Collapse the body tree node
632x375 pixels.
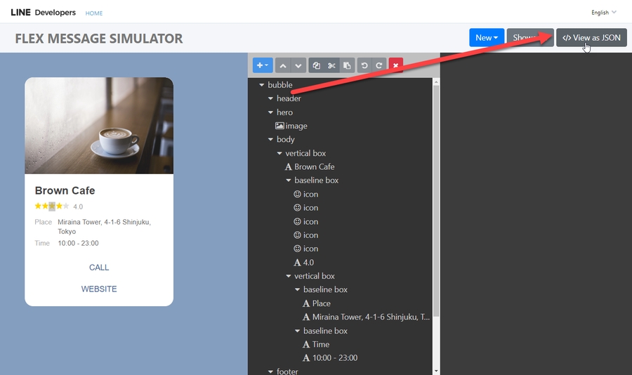[270, 140]
